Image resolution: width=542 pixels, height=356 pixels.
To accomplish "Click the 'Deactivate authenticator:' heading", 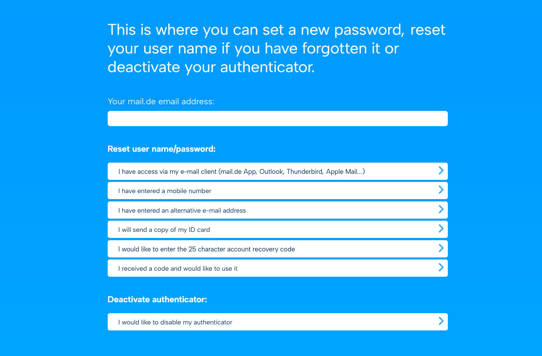I will (157, 299).
